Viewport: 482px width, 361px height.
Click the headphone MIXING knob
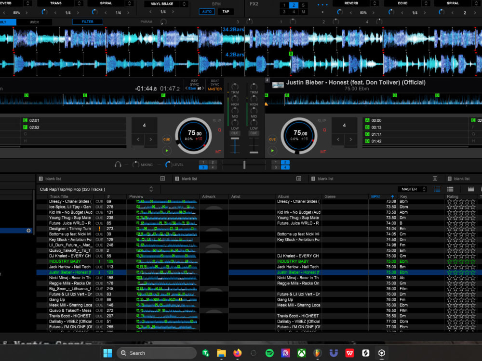[x=135, y=165]
